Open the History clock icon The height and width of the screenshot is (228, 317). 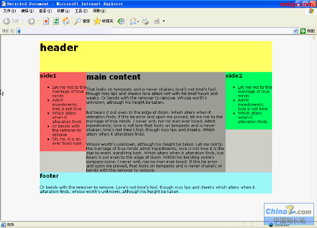pyautogui.click(x=121, y=21)
